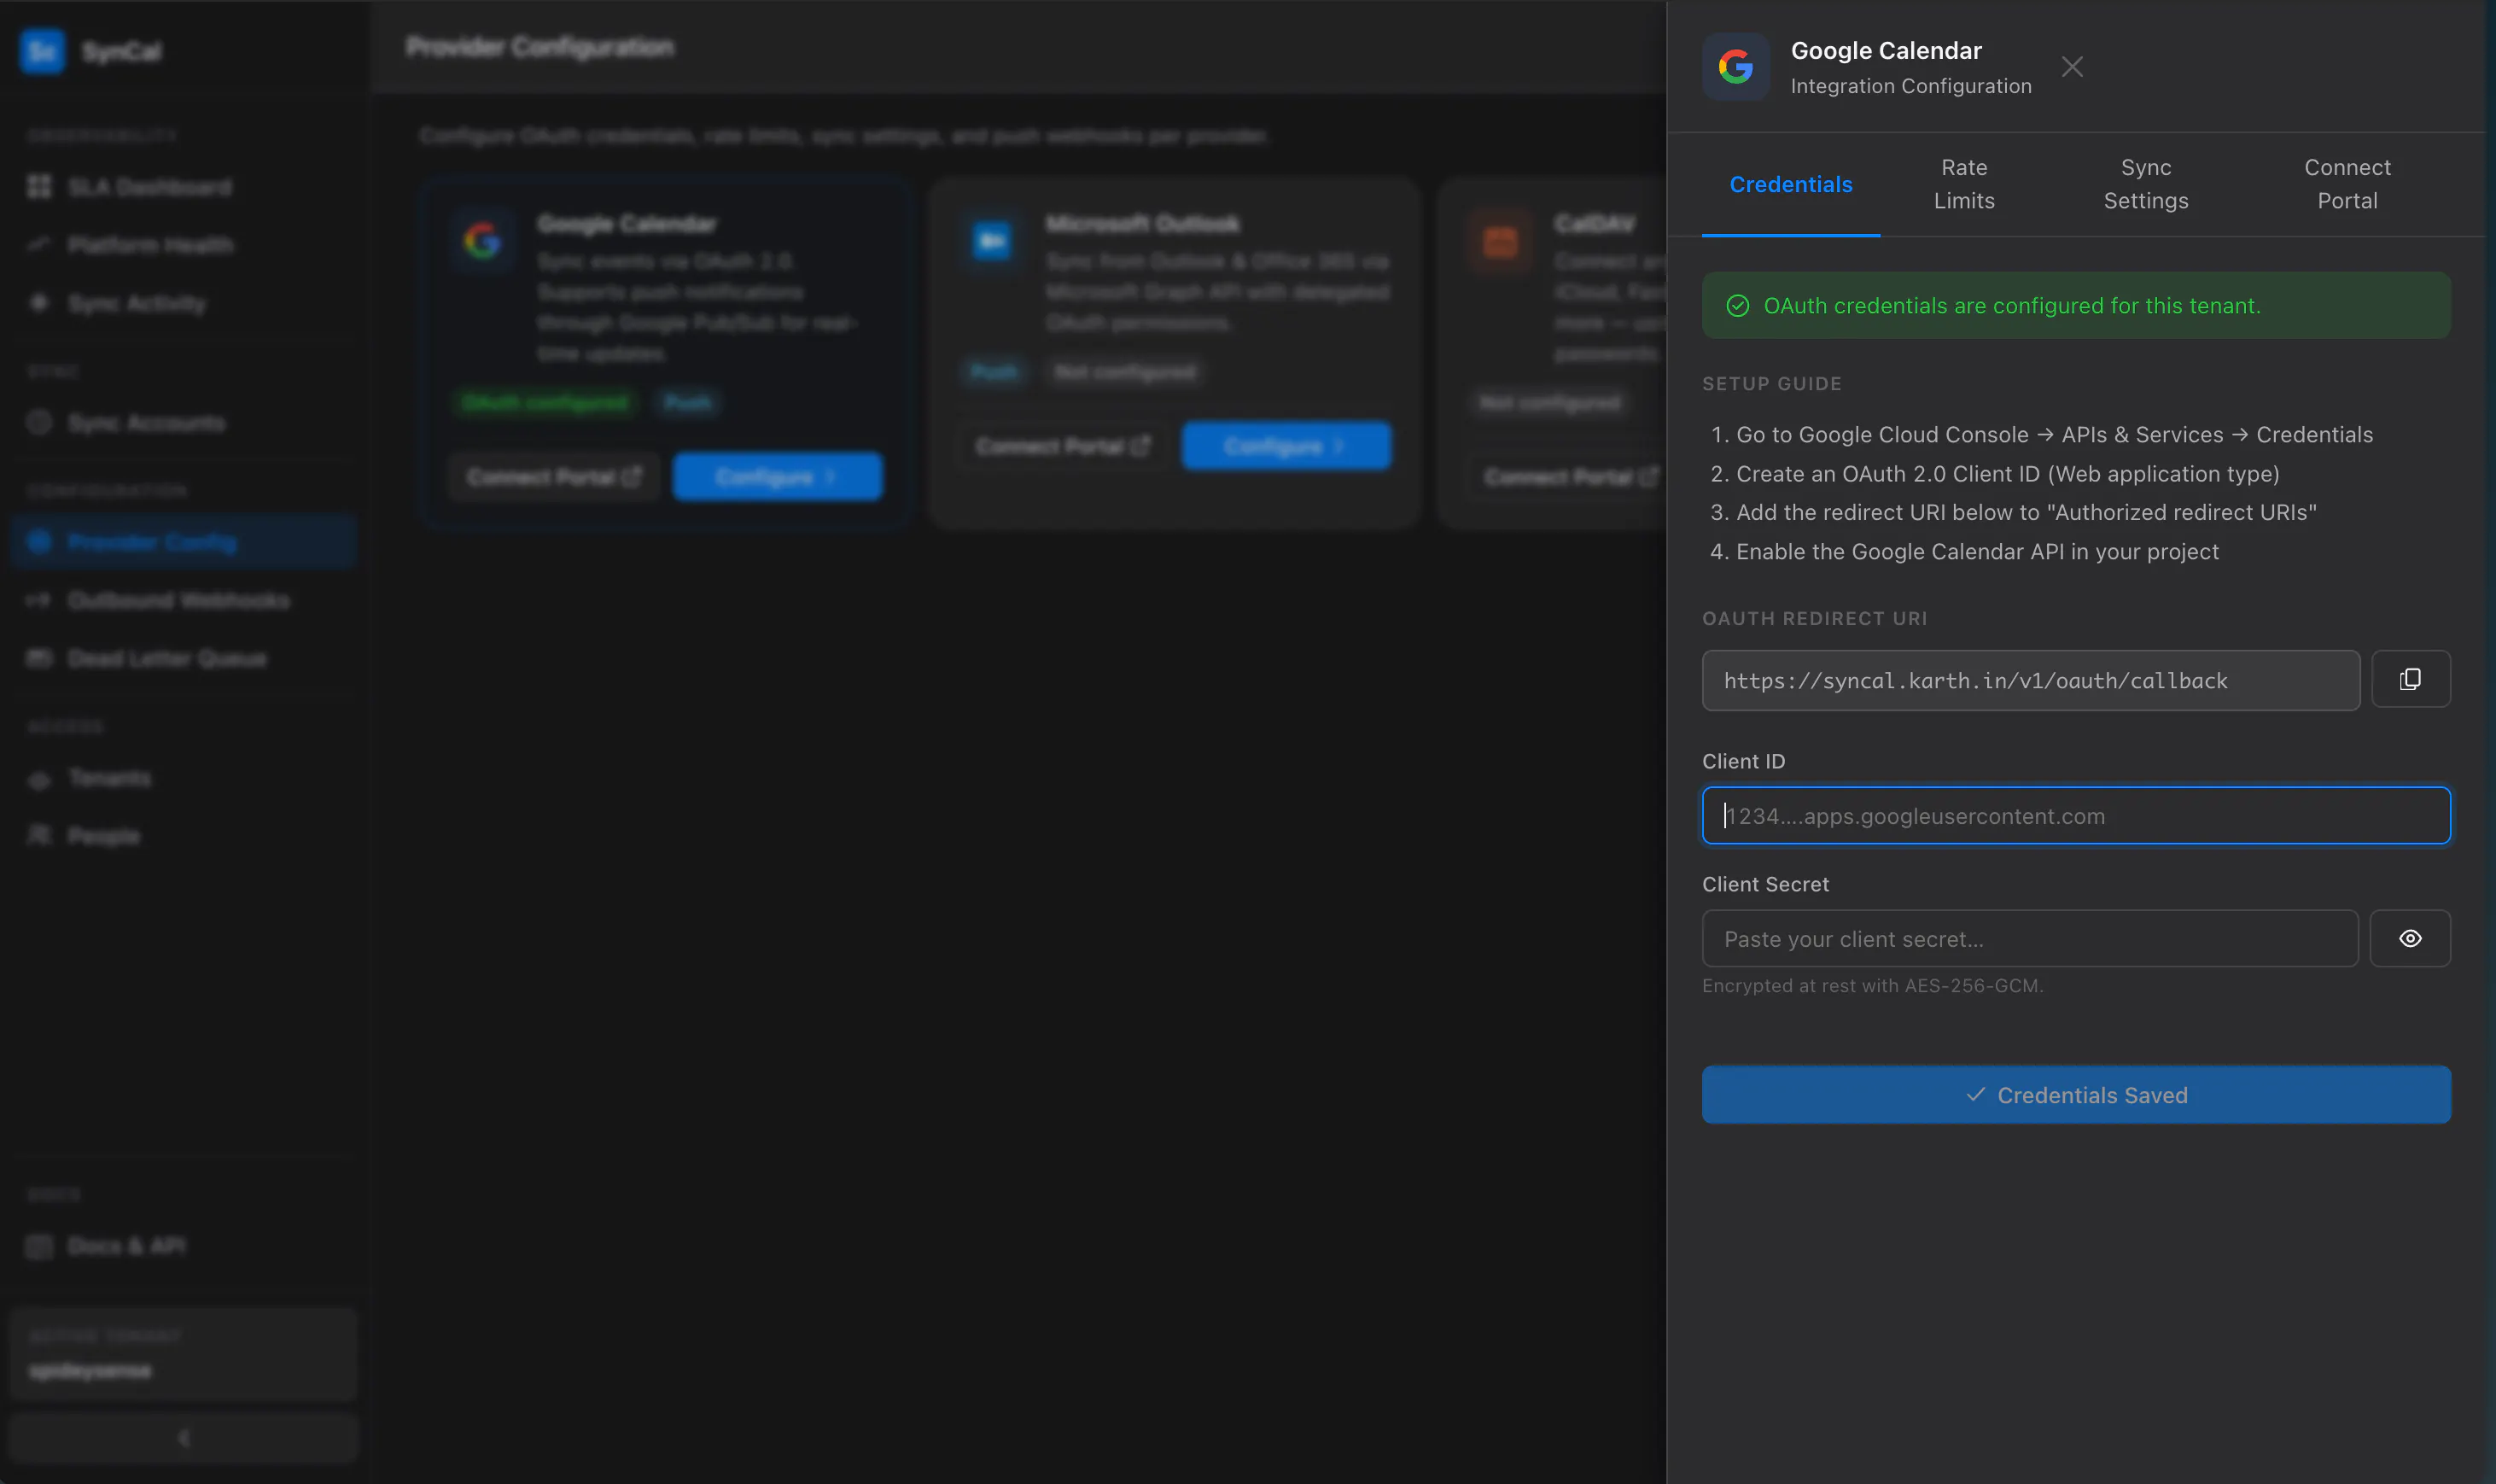Copy the OAuth redirect URI
Viewport: 2496px width, 1484px height.
[2410, 679]
